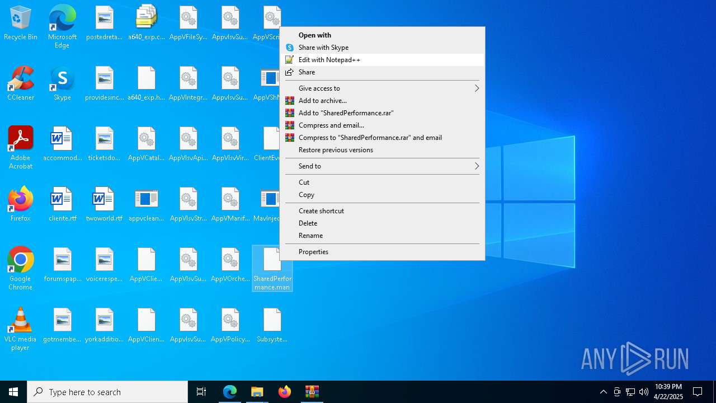Open WinRAR from the taskbar

coord(312,392)
